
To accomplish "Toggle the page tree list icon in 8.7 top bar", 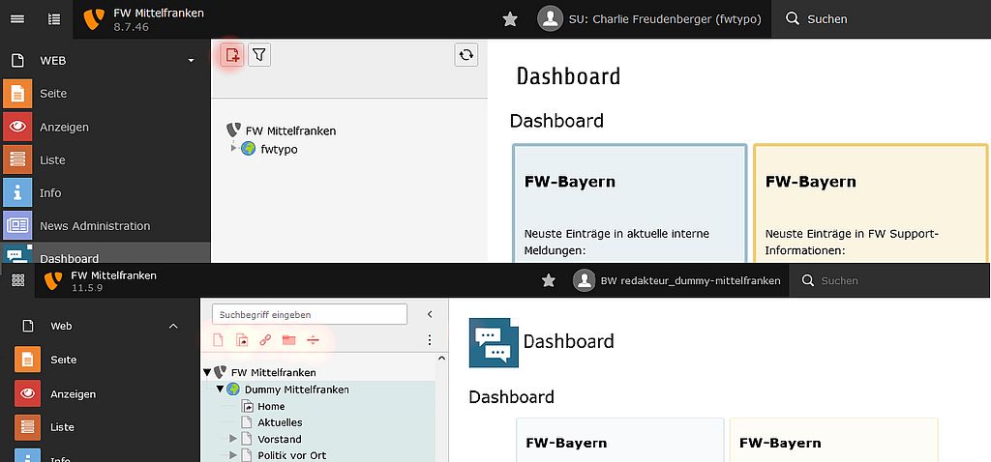I will tap(54, 19).
